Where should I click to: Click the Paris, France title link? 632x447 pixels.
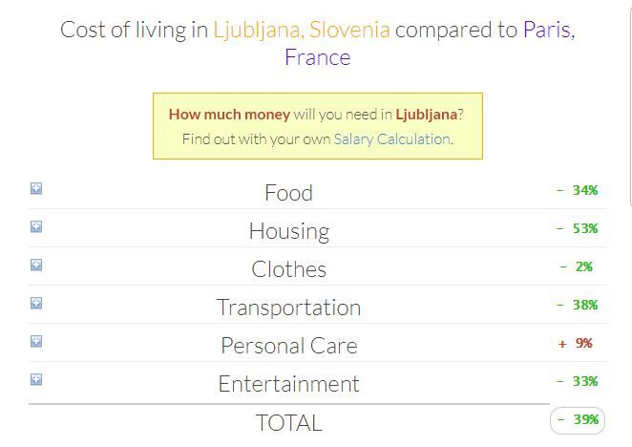[430, 43]
